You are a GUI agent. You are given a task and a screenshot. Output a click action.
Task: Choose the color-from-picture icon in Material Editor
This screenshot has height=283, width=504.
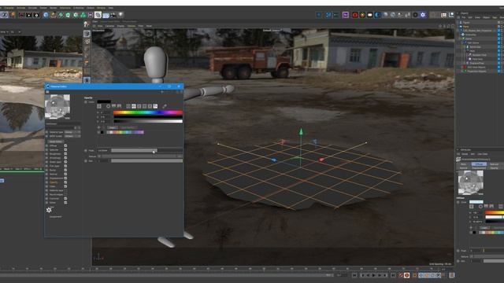pyautogui.click(x=120, y=106)
